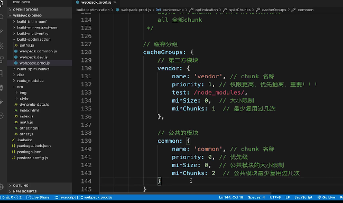Expand the img folder
The width and height of the screenshot is (343, 203).
click(x=40, y=93)
